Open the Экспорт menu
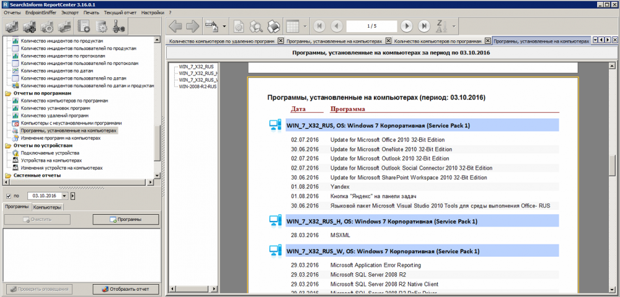 (70, 12)
